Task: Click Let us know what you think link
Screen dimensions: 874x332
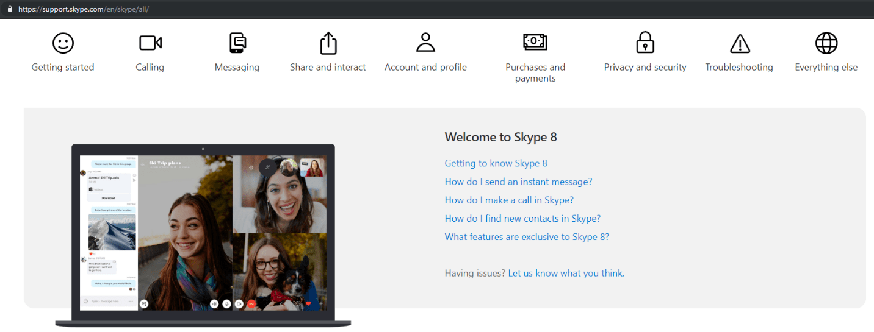Action: tap(566, 273)
